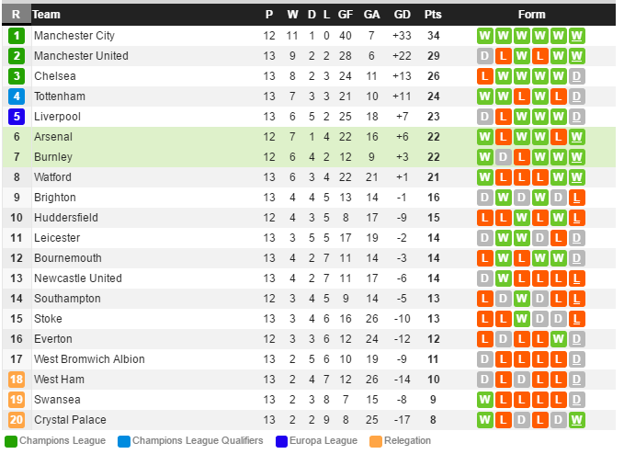Click orange Relegation legend swatch
624x454 pixels.
click(x=375, y=441)
